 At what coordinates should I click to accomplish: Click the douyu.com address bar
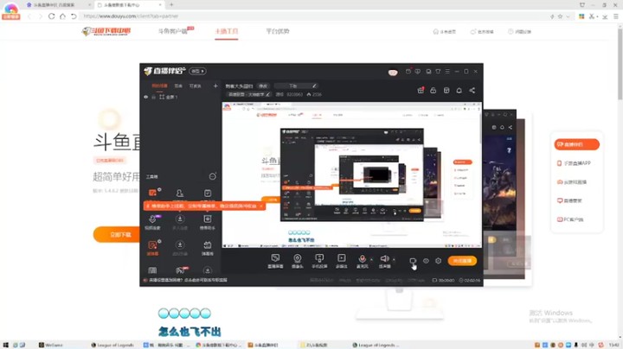click(314, 16)
